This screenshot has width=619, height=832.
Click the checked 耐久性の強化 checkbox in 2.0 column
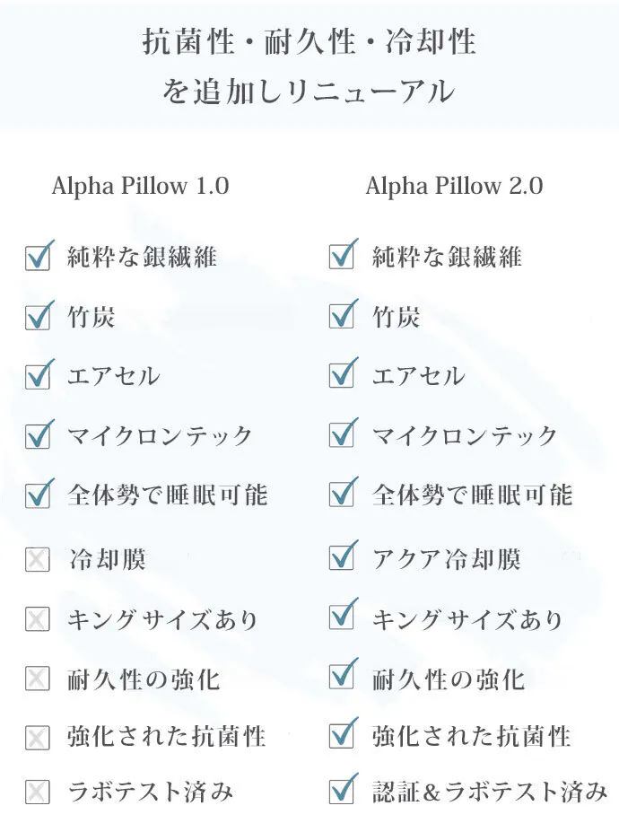click(x=342, y=678)
